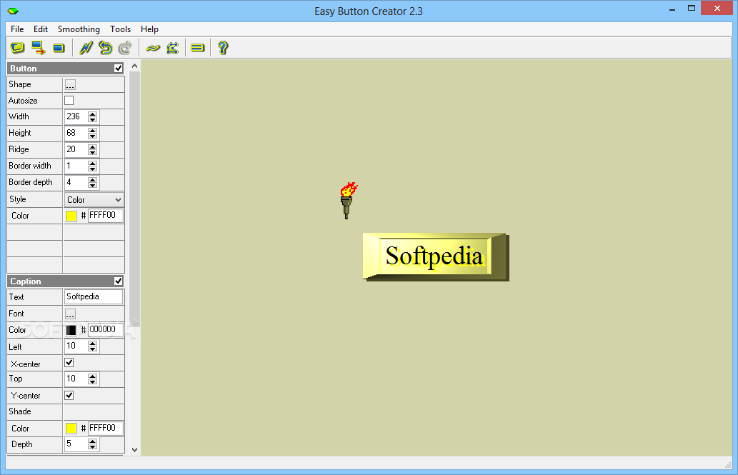The height and width of the screenshot is (475, 738).
Task: Click the Width spinner arrows
Action: [x=93, y=116]
